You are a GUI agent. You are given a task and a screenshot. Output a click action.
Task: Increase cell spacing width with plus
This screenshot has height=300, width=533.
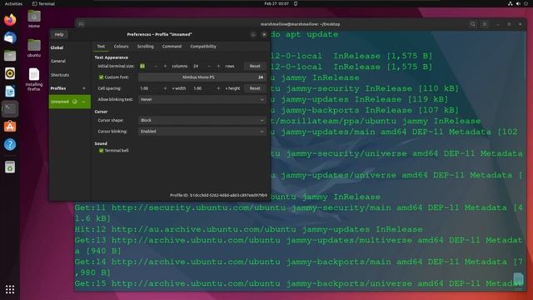[165, 88]
